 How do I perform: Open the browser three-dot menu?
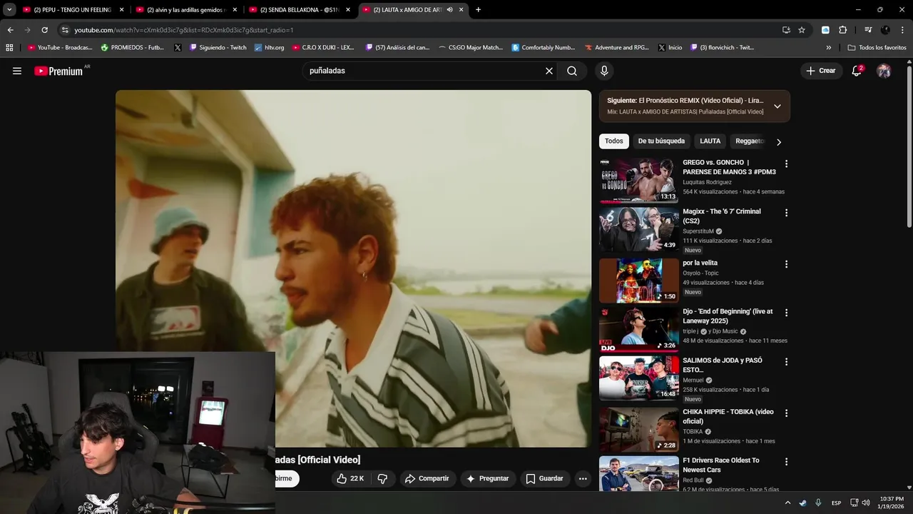902,30
